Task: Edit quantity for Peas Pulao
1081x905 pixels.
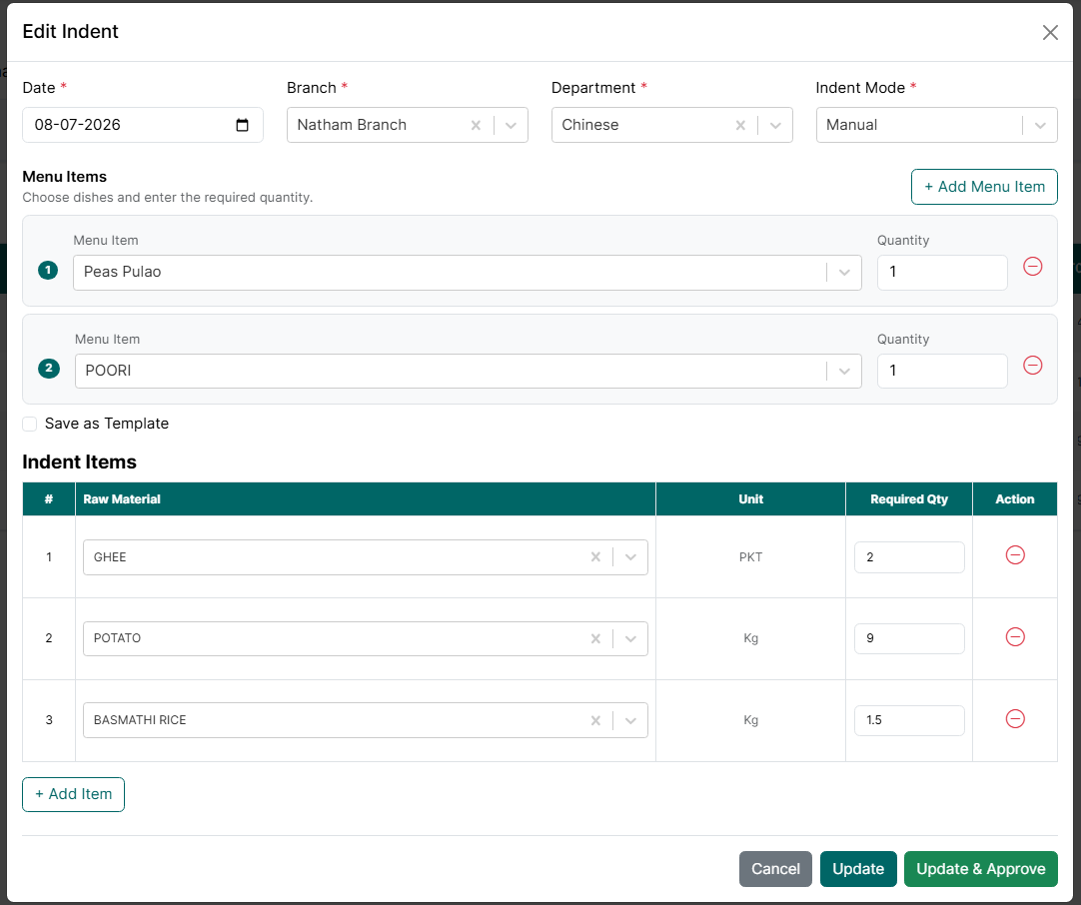Action: tap(942, 273)
